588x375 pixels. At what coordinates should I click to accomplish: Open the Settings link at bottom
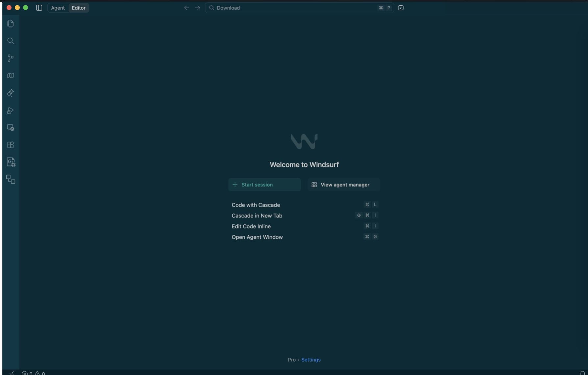point(311,360)
